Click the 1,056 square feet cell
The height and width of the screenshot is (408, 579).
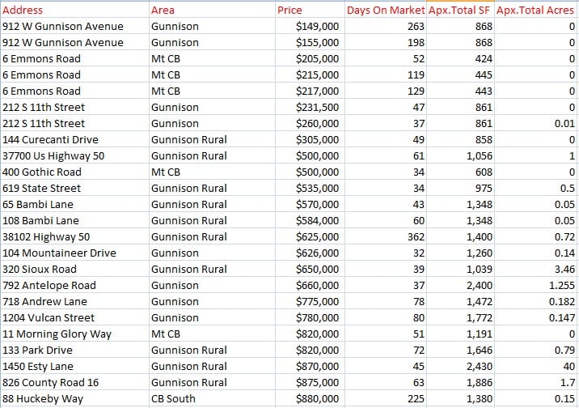(x=460, y=156)
